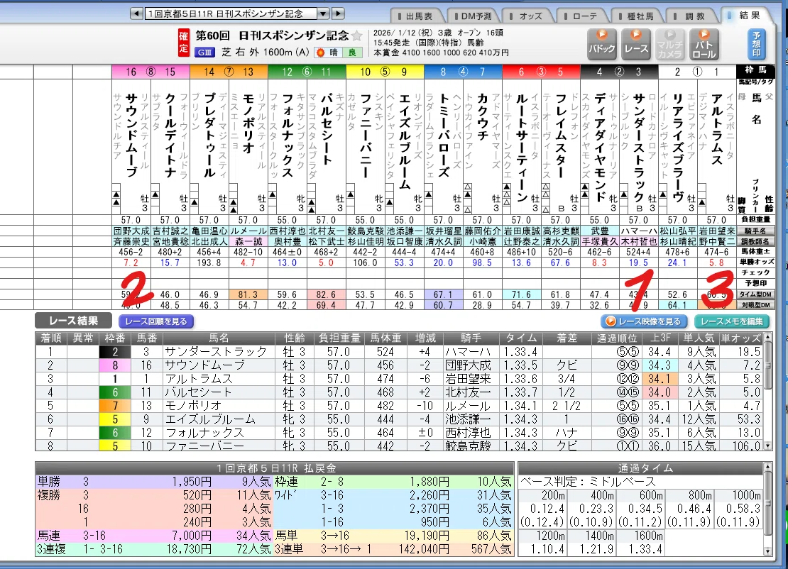Viewport: 788px width, 569px height.
Task: Sort results by タイム column header
Action: [521, 338]
